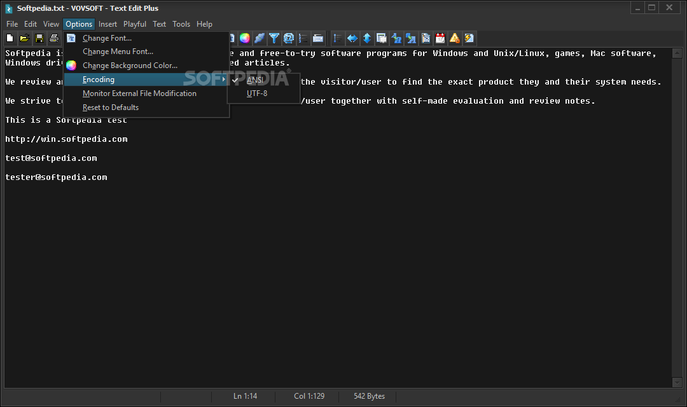This screenshot has height=407, width=687.
Task: Click the Col 1:129 status indicator
Action: (309, 396)
